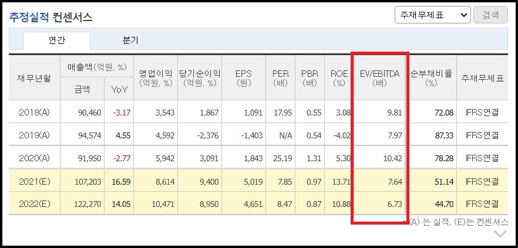The image size is (518, 248).
Task: Click the 4.55 YoY value
Action: click(x=123, y=135)
